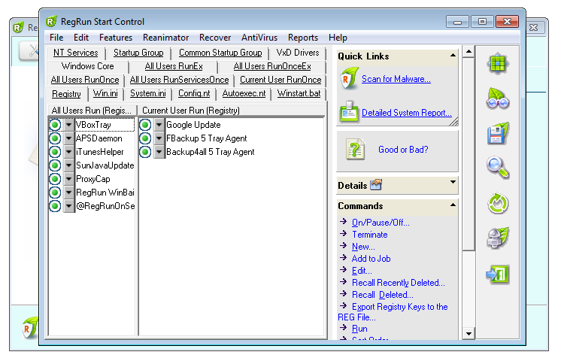The height and width of the screenshot is (364, 564).
Task: Click the Details panel header icon
Action: click(x=376, y=185)
